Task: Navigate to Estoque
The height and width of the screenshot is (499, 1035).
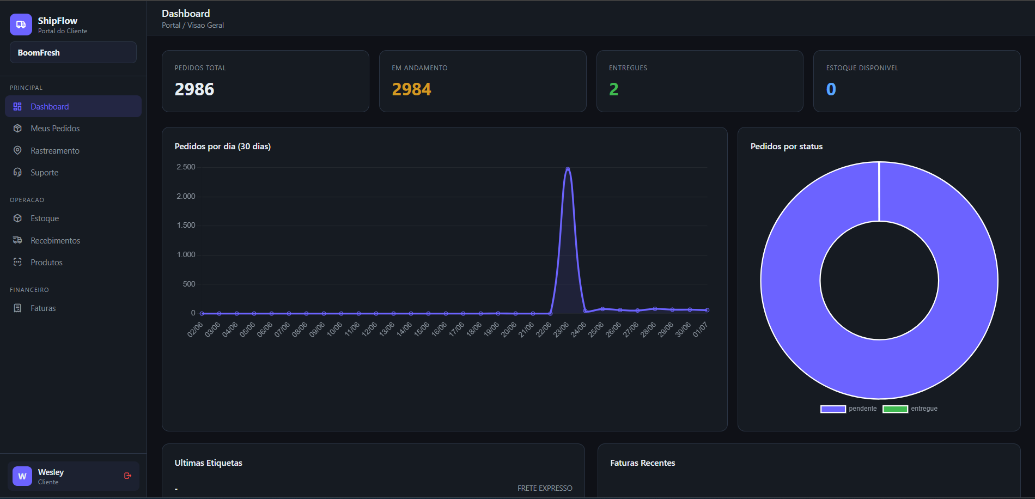Action: pyautogui.click(x=73, y=218)
